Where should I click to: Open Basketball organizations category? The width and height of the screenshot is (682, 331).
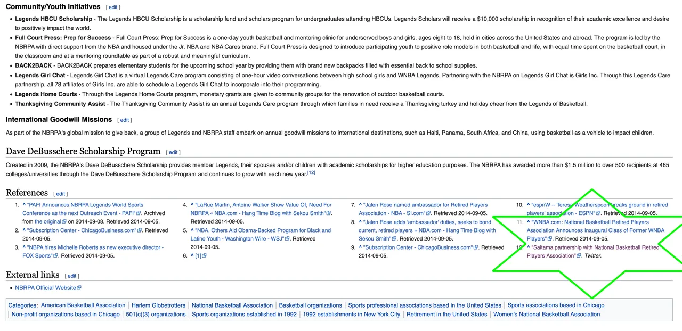(311, 305)
